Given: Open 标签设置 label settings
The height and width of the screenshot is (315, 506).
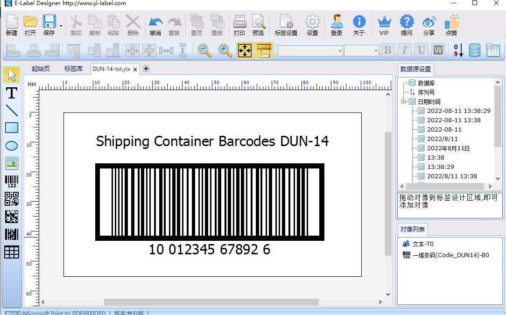Looking at the screenshot, I should (x=286, y=25).
